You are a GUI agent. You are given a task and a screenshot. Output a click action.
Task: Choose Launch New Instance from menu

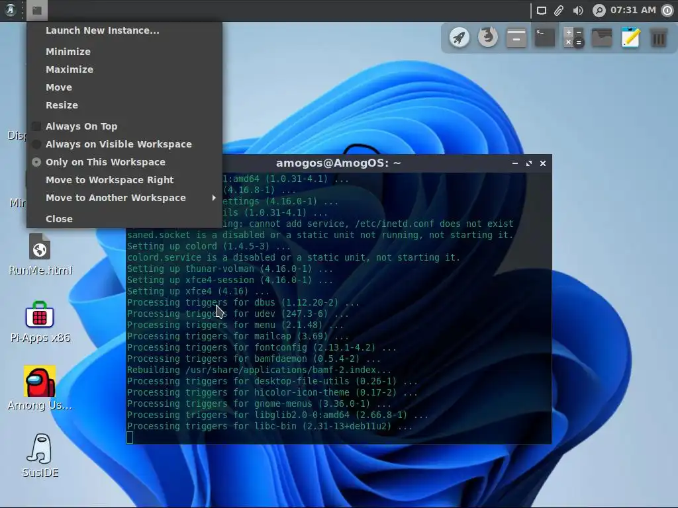coord(124,30)
